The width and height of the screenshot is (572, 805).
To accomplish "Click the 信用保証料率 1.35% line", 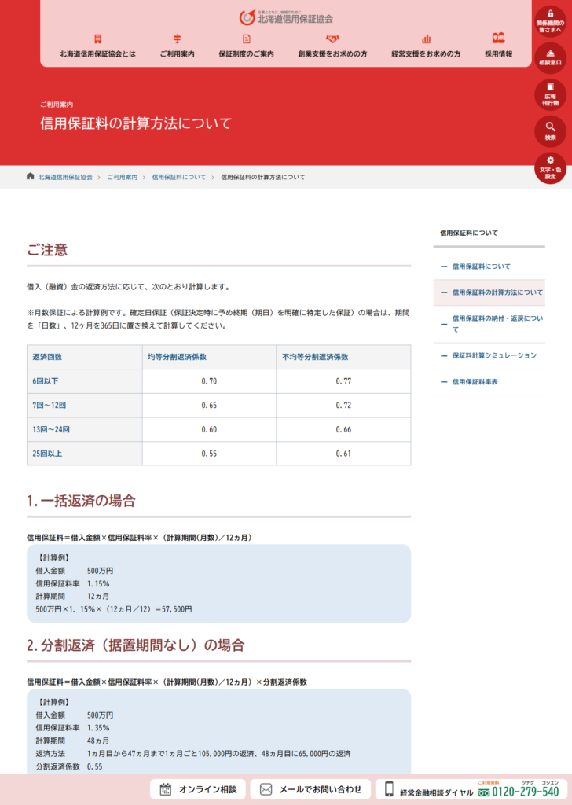I will pos(72,727).
